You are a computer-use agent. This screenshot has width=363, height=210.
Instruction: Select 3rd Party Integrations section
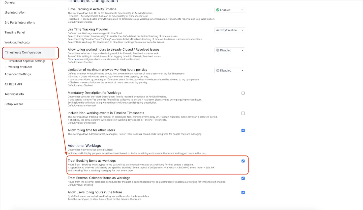point(20,22)
